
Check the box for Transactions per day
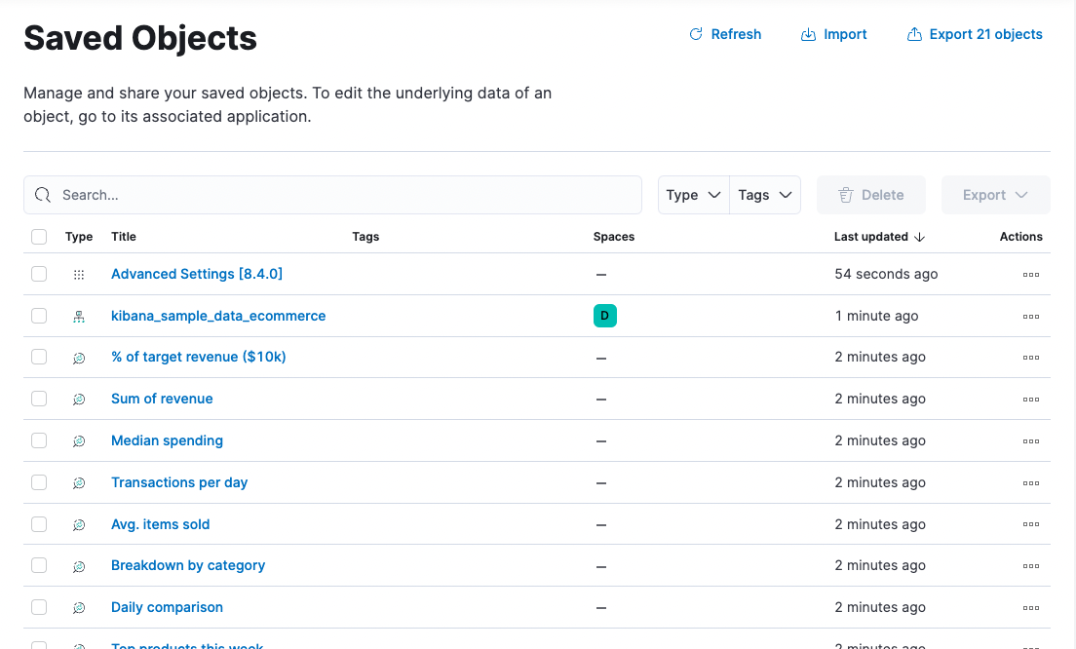click(39, 482)
